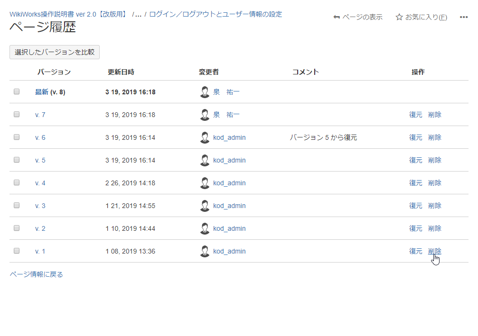Expand the collapsed breadcrumb ellipsis
The width and height of the screenshot is (478, 336).
[x=138, y=15]
